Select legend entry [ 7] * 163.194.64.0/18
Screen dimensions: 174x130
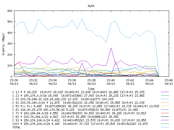click(x=79, y=113)
